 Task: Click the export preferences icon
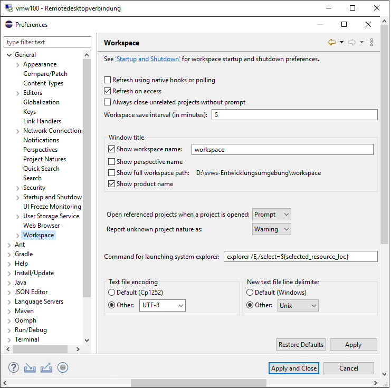46,368
